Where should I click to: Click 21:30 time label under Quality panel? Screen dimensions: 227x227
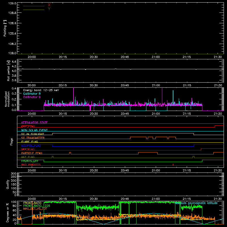click(218, 199)
